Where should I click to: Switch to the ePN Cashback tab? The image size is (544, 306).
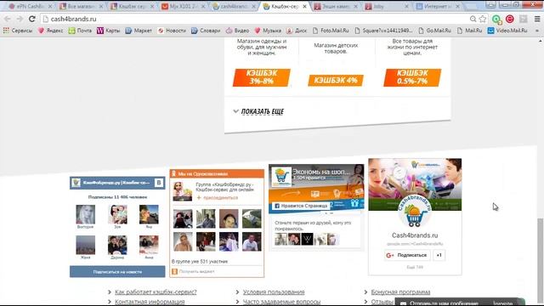(x=31, y=6)
